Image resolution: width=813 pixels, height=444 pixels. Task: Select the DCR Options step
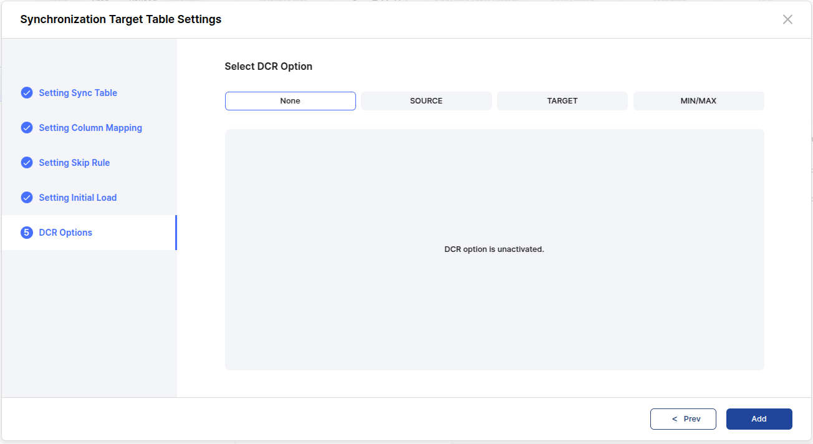(x=65, y=233)
